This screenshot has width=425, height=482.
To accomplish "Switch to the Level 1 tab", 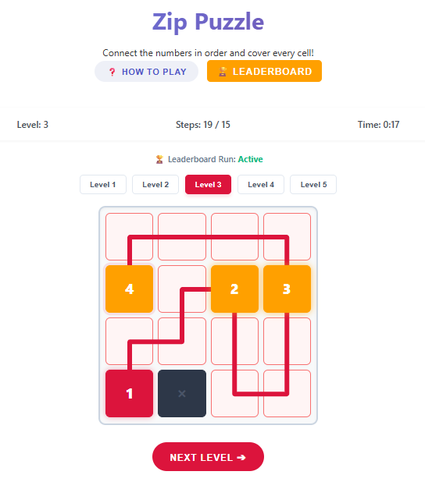I will (103, 184).
